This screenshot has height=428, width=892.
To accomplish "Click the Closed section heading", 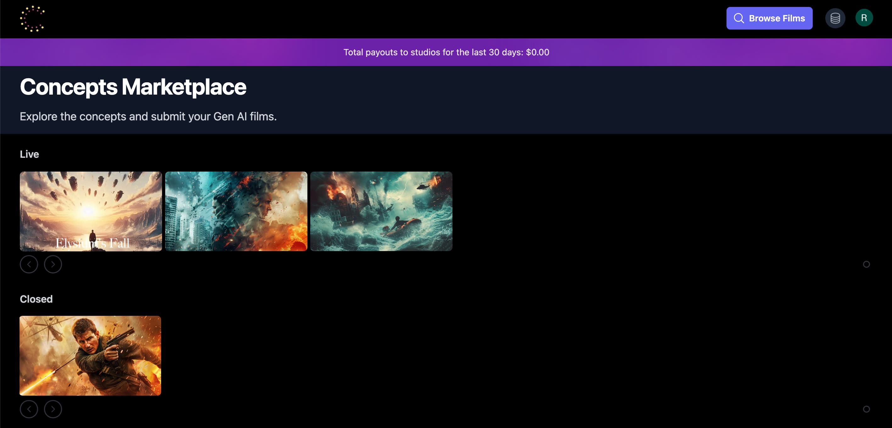I will tap(36, 299).
